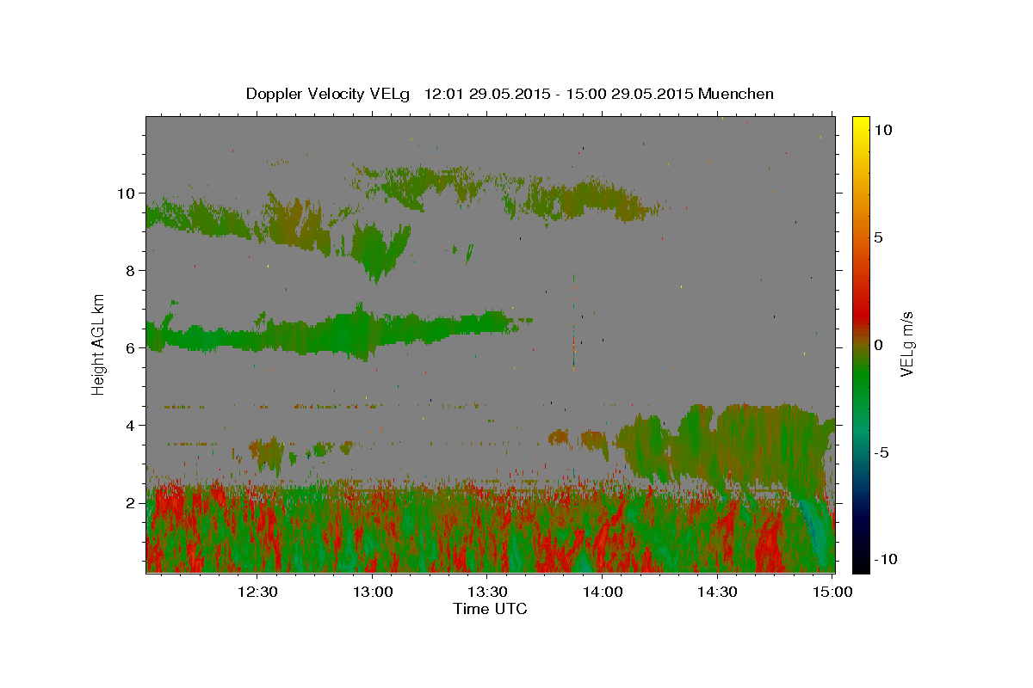Click the colorbar label '0'
The height and width of the screenshot is (688, 1033).
point(878,345)
